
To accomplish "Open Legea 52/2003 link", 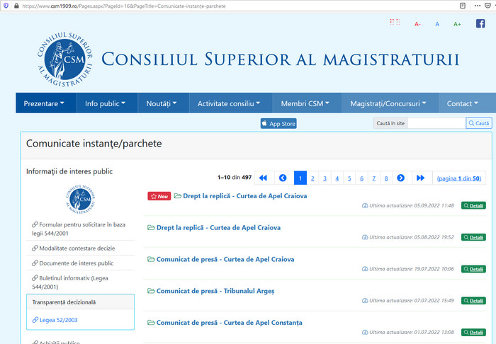I will pos(55,320).
